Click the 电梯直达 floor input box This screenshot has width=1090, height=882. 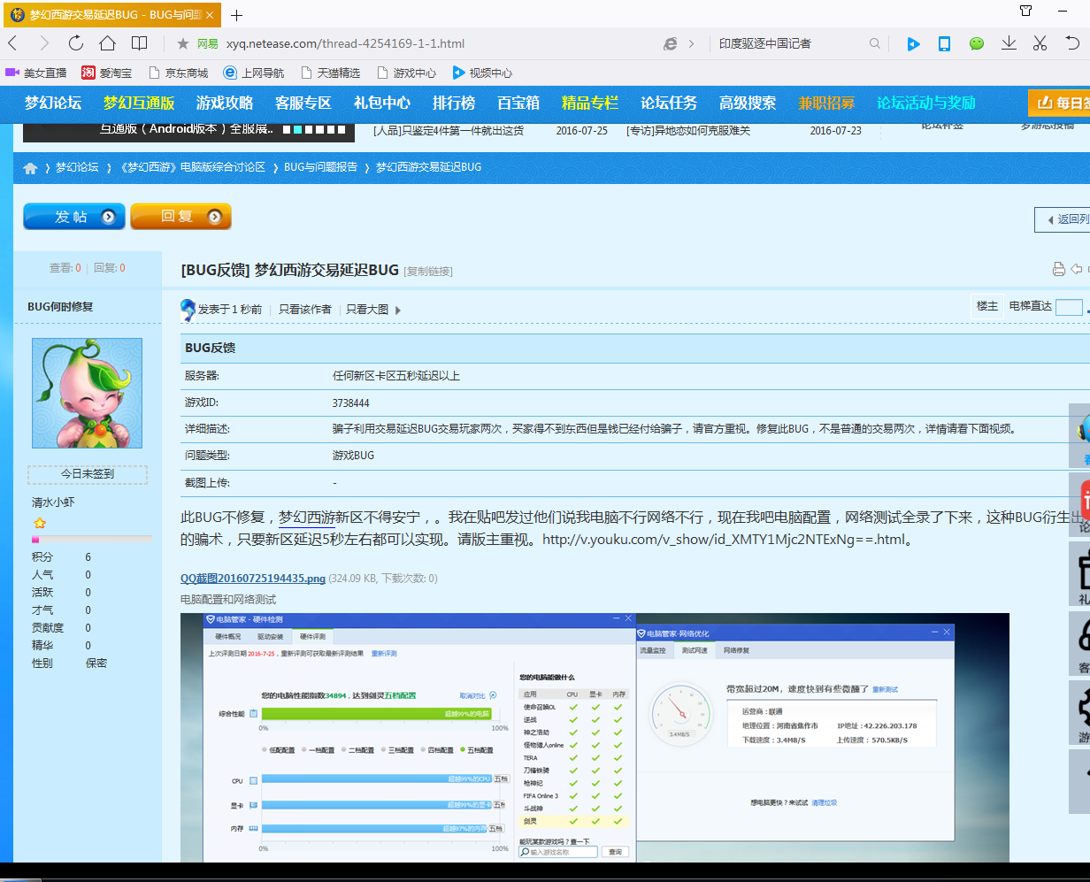pos(1069,307)
